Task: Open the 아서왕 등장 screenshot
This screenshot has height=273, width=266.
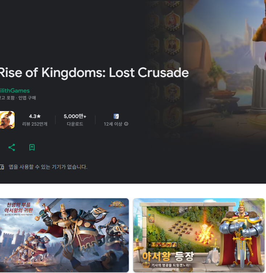Action: [x=199, y=235]
